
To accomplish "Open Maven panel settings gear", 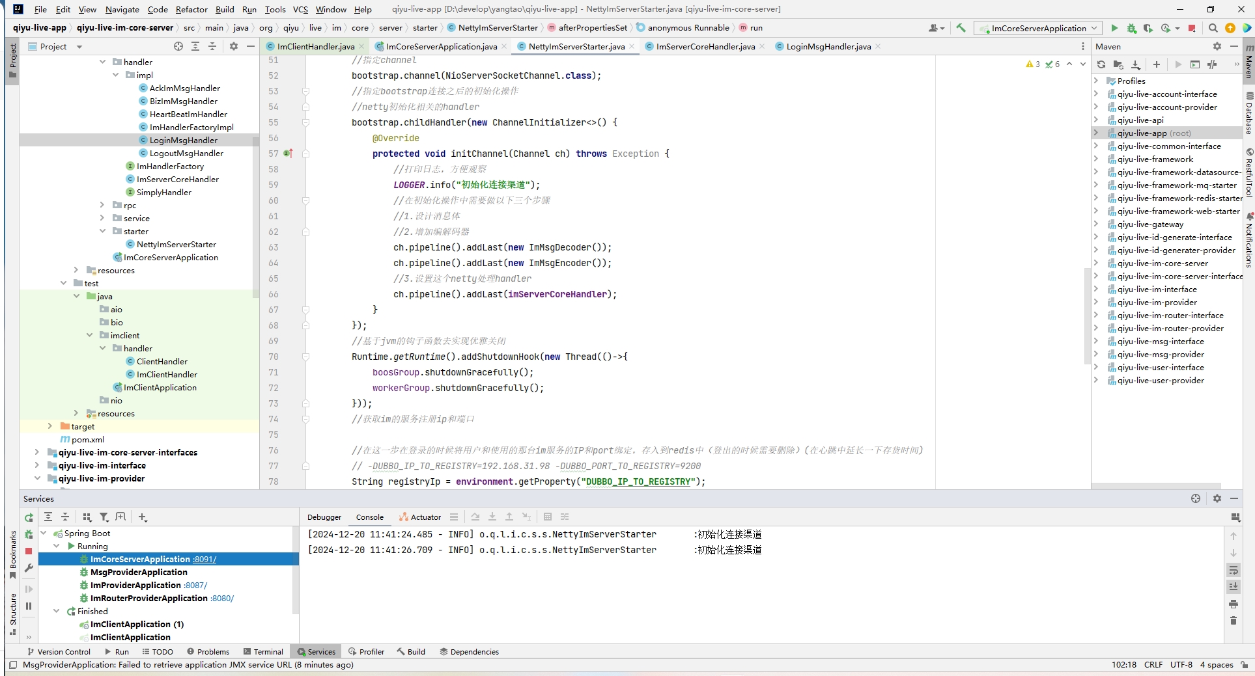I will (1217, 46).
